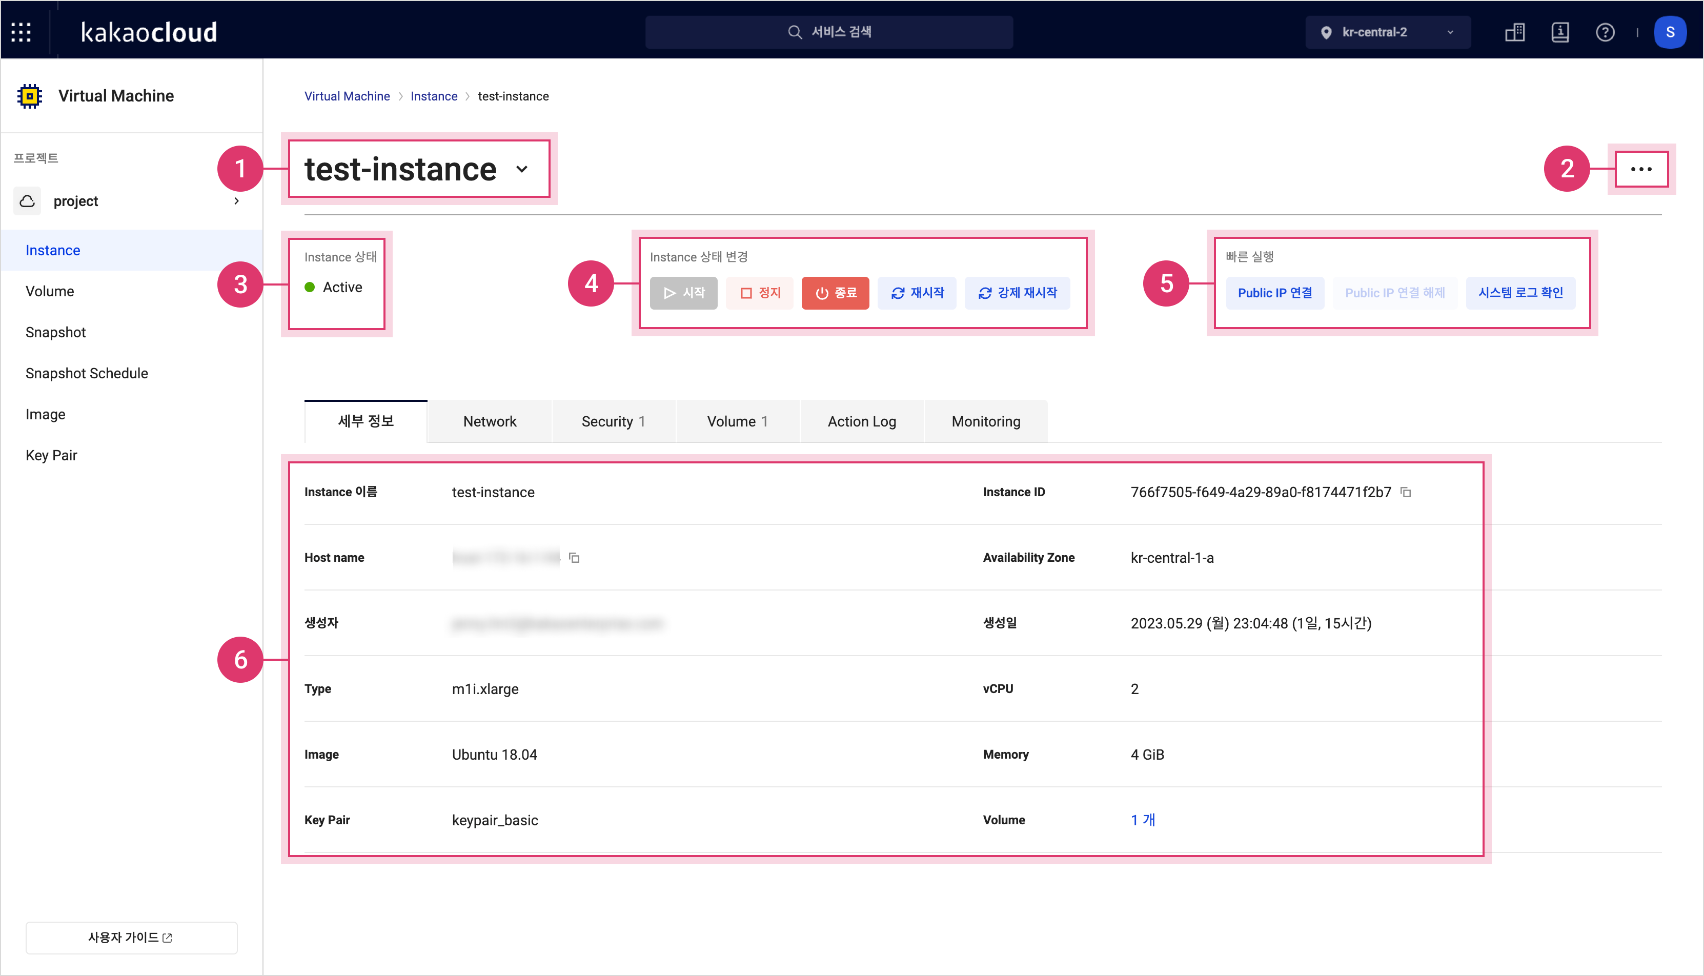Click 시스템 로그 확인 button

tap(1520, 293)
